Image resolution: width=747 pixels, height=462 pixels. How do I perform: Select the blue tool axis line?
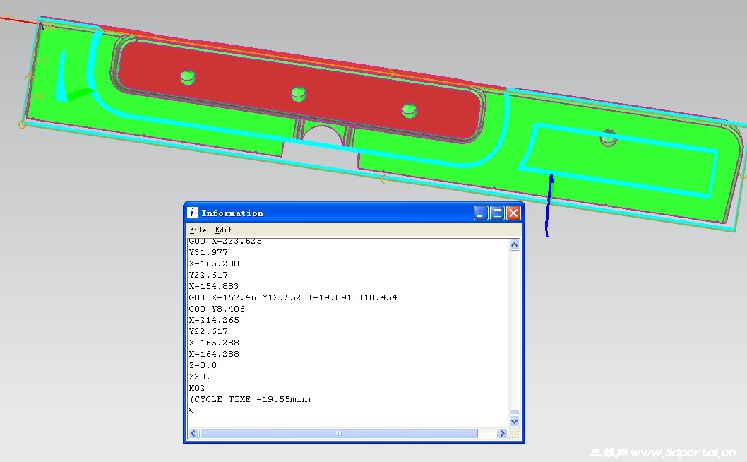pyautogui.click(x=549, y=206)
